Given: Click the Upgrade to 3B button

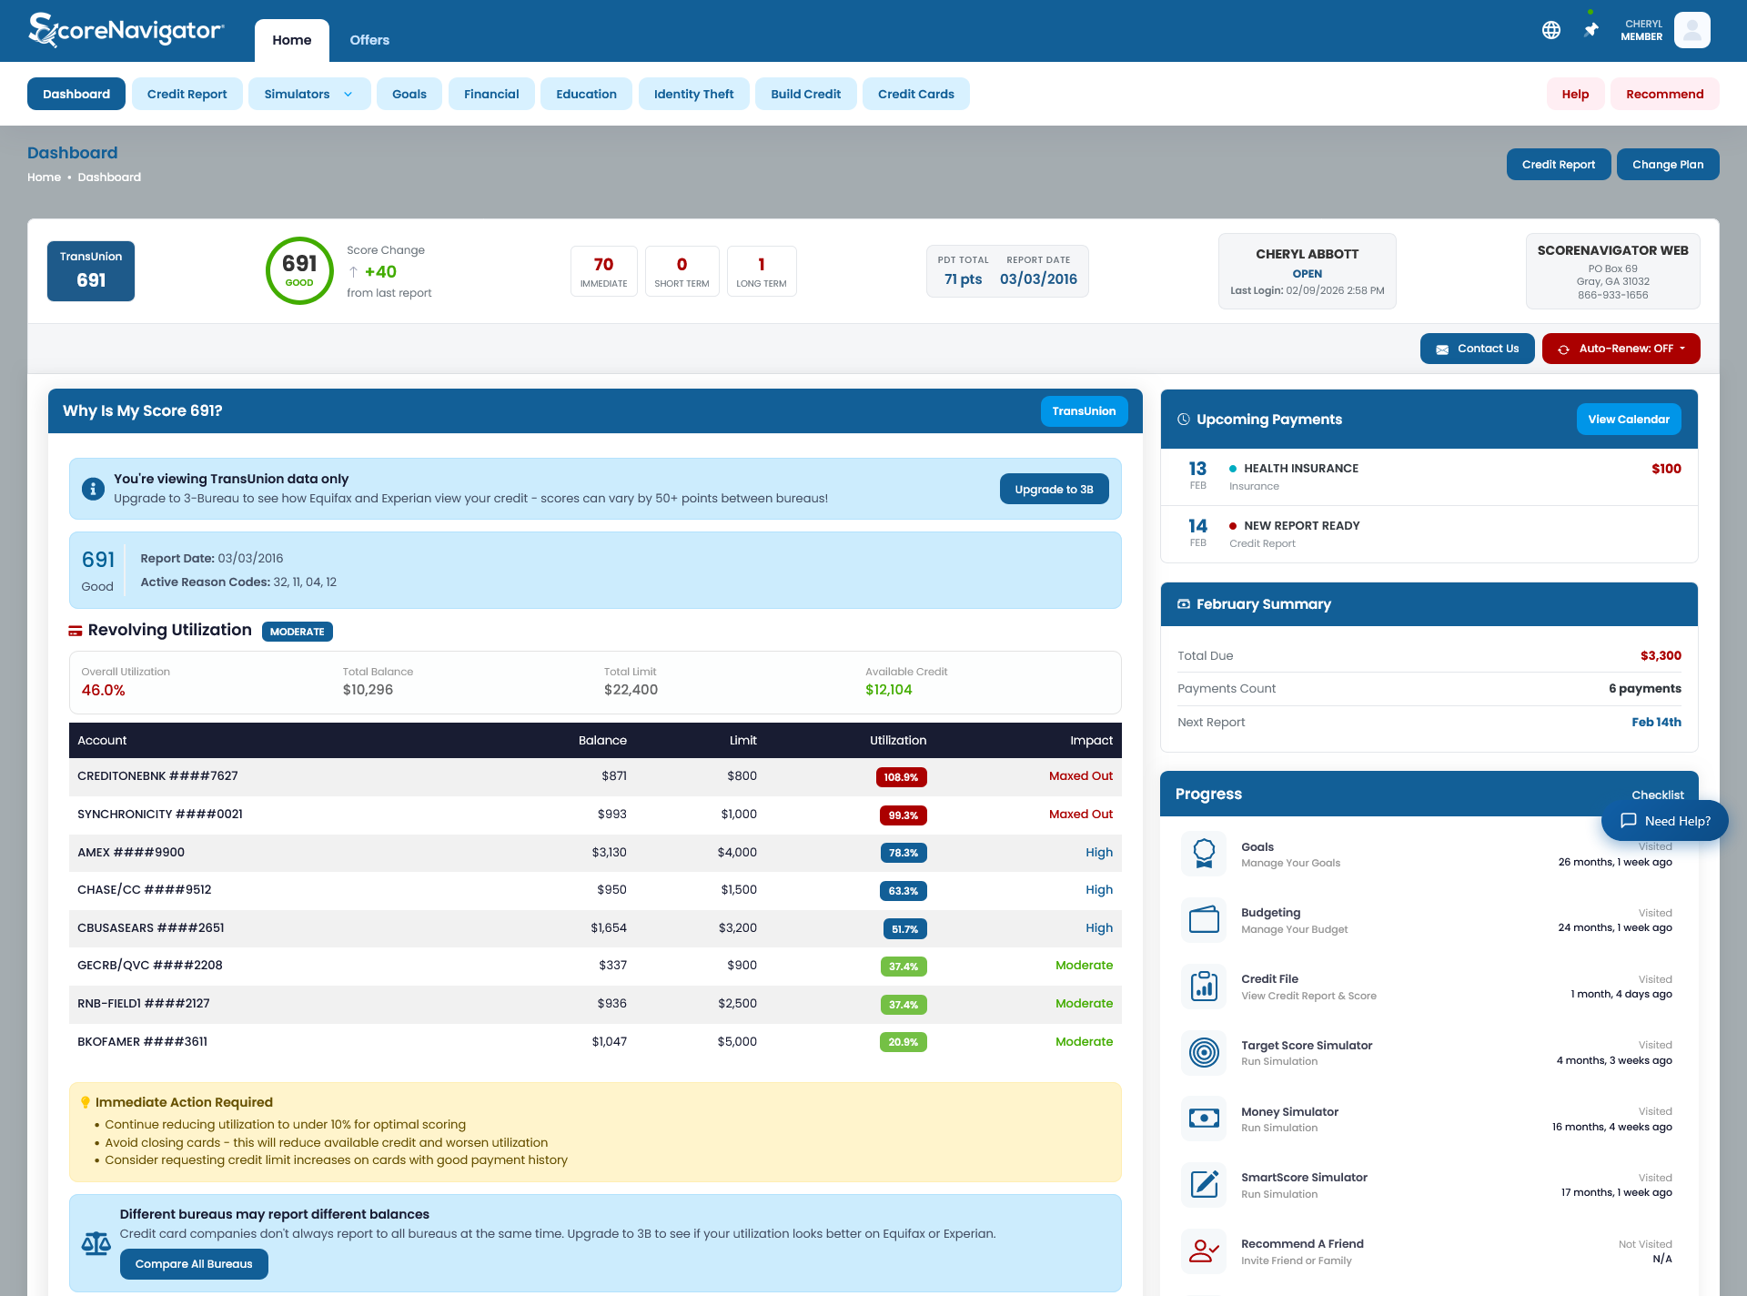Looking at the screenshot, I should (1054, 489).
